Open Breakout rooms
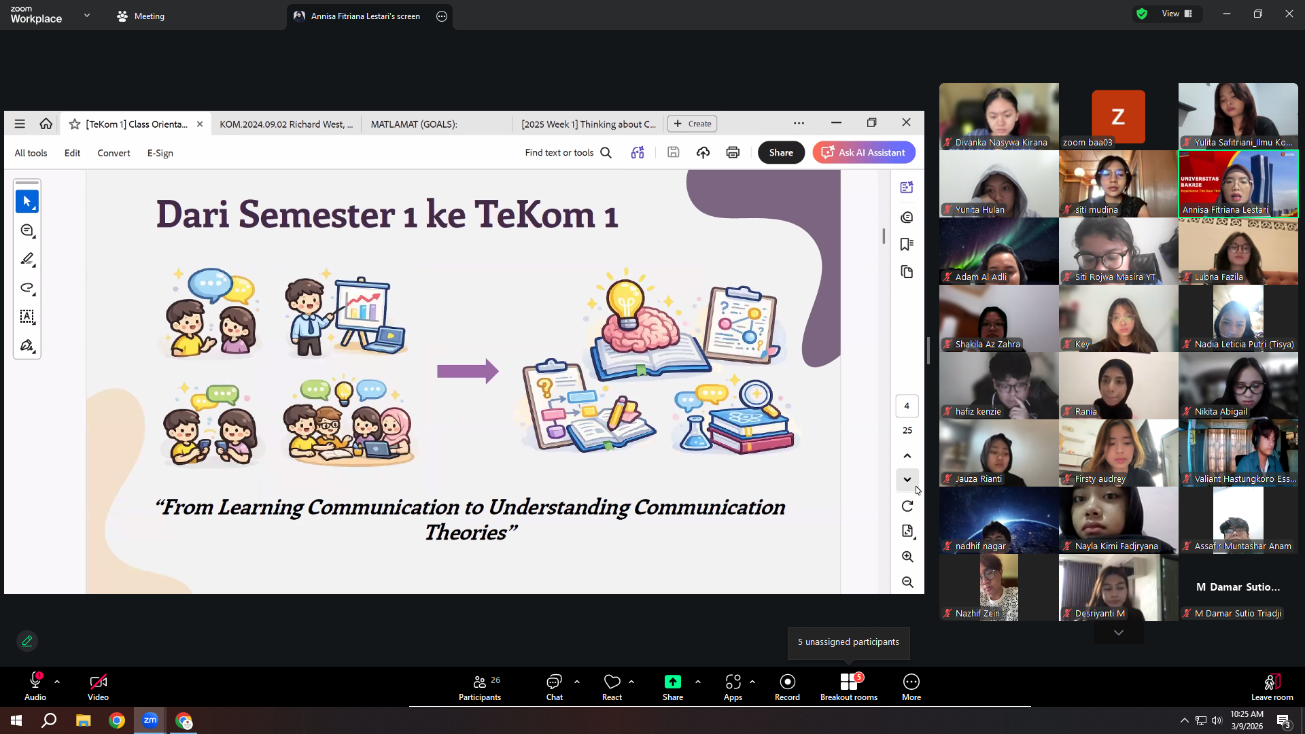 point(849,687)
